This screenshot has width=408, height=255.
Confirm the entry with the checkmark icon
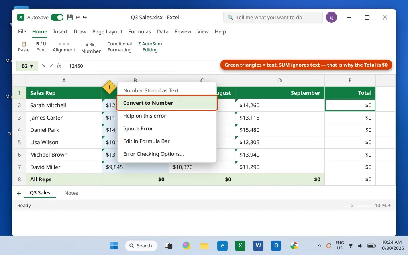[51, 66]
